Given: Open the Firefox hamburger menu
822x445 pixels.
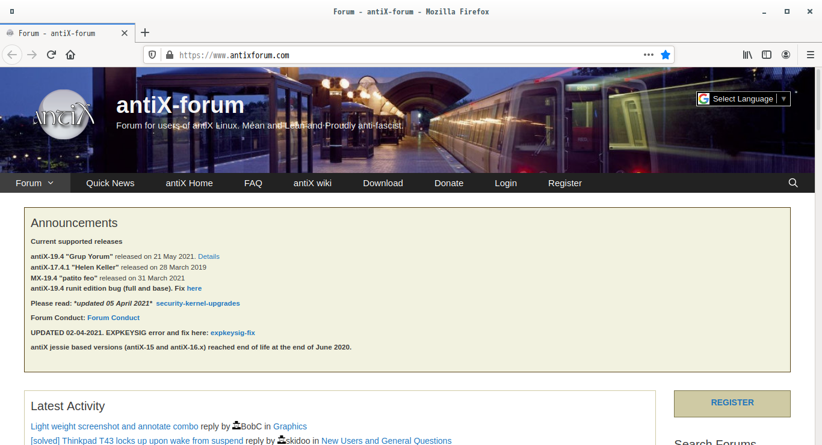Looking at the screenshot, I should [x=810, y=55].
